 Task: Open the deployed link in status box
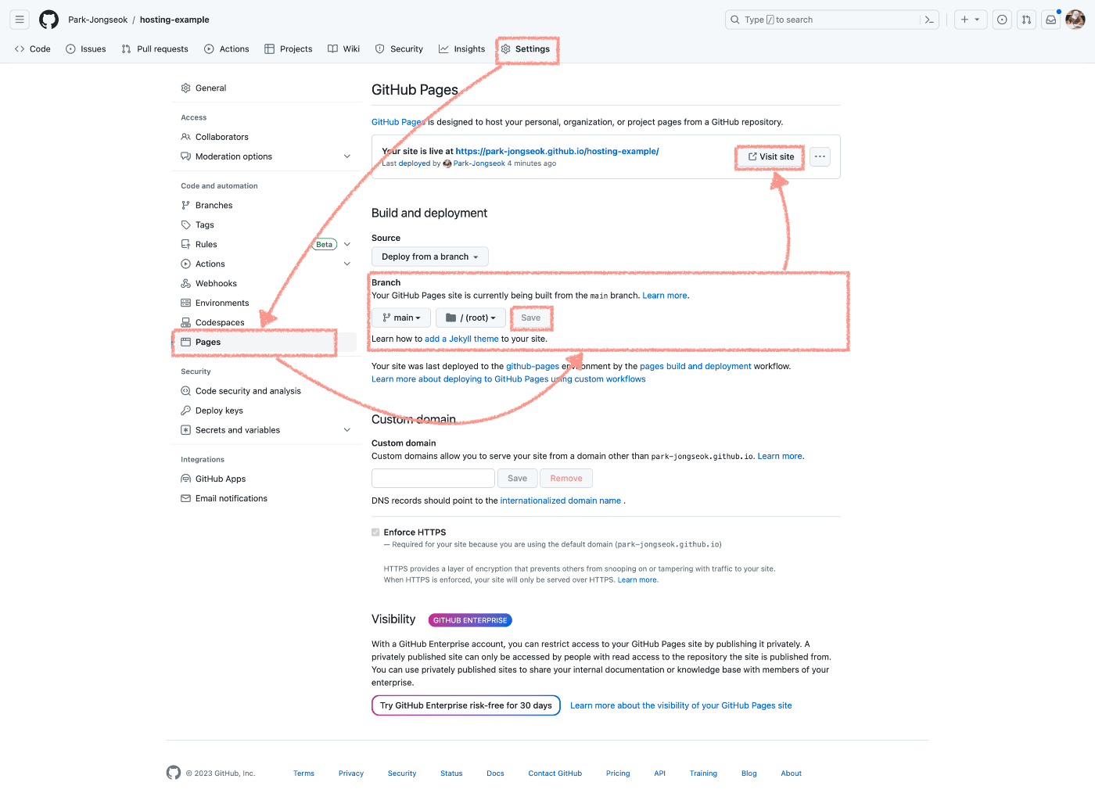tap(415, 163)
